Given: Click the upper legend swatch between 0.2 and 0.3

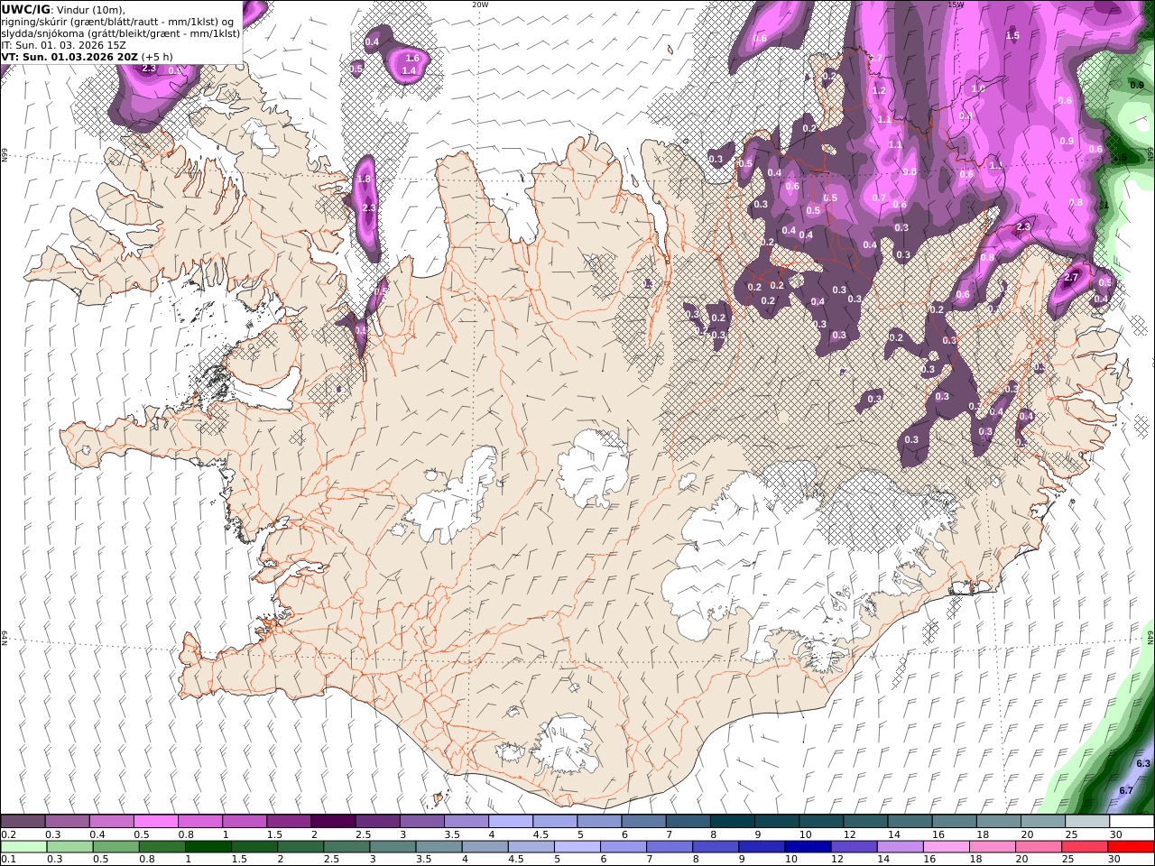Looking at the screenshot, I should [x=23, y=821].
